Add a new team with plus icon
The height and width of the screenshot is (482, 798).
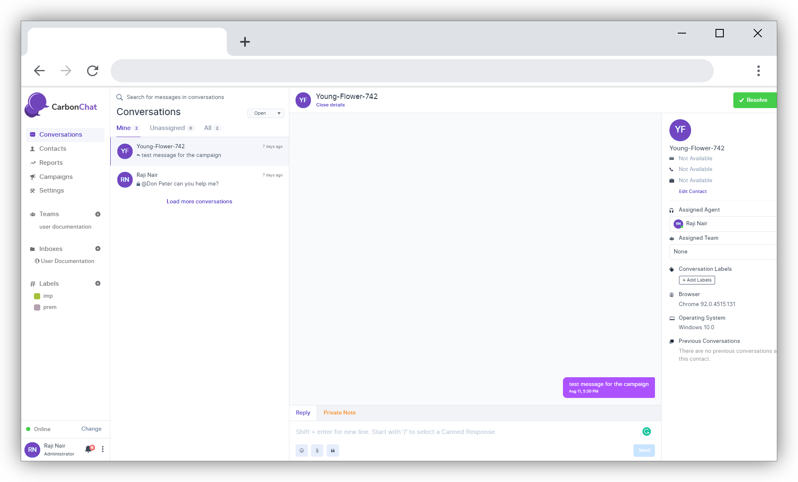point(98,214)
